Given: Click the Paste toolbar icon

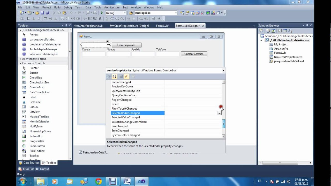Looking at the screenshot, I should tap(64, 13).
